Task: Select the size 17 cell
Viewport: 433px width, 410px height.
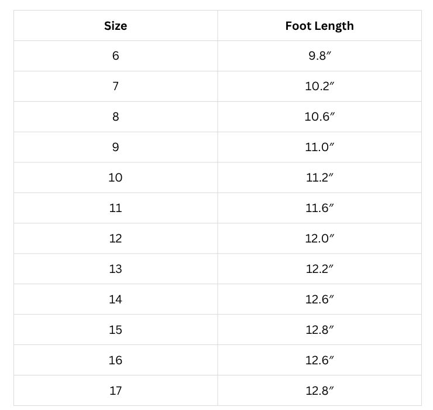Action: 115,391
